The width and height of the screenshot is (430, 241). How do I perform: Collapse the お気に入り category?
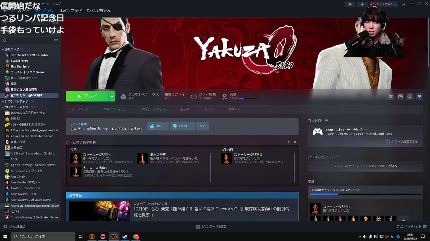pyautogui.click(x=3, y=49)
